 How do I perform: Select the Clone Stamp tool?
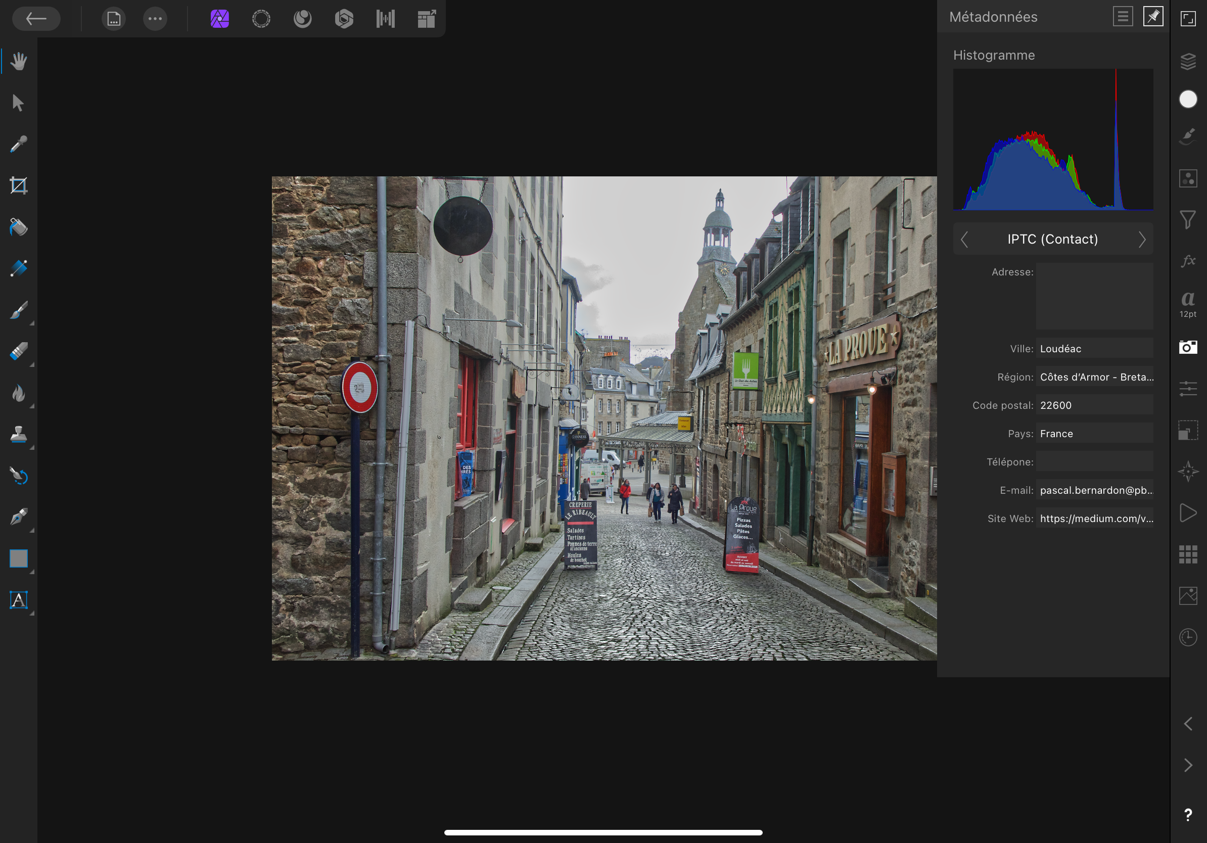pos(18,435)
